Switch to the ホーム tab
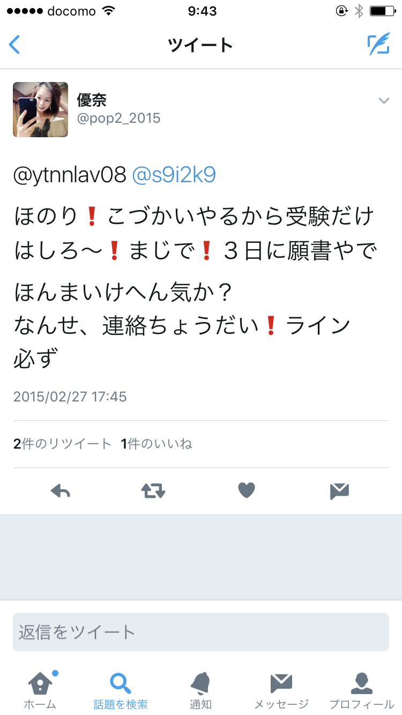The width and height of the screenshot is (402, 715). pyautogui.click(x=40, y=690)
